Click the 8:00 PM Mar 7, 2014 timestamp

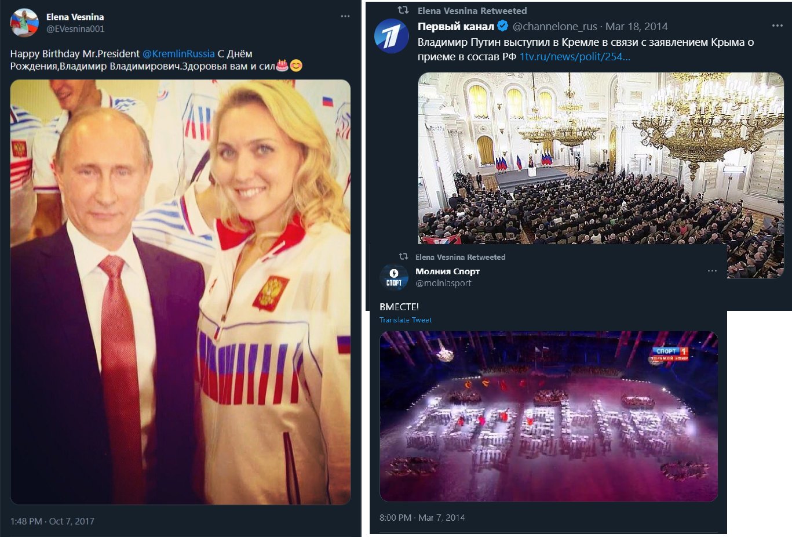(422, 518)
